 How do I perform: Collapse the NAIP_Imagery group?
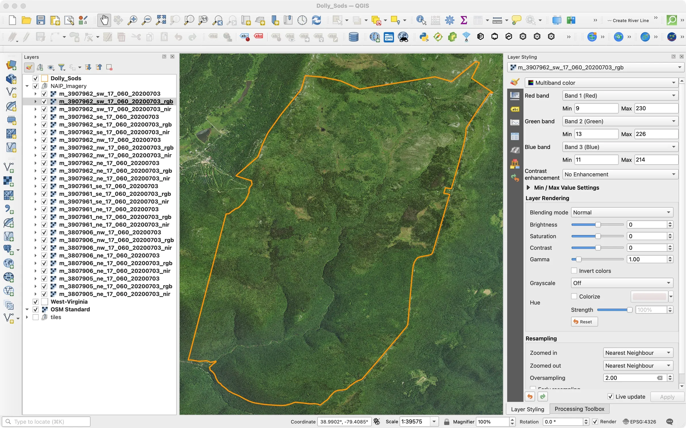[27, 86]
